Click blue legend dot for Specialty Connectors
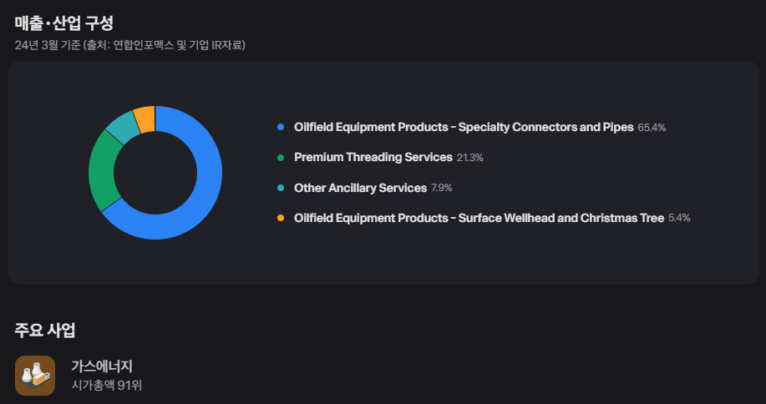766x404 pixels. point(281,128)
